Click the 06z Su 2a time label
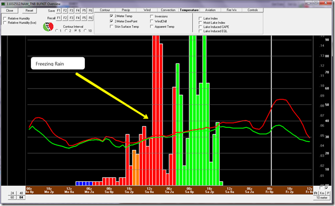This screenshot has width=335, height=206. click(169, 190)
